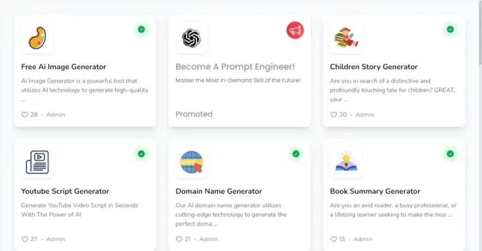Viewport: 482px width, 251px height.
Task: Click the OpenAI logo on the promoted card
Action: tap(192, 38)
